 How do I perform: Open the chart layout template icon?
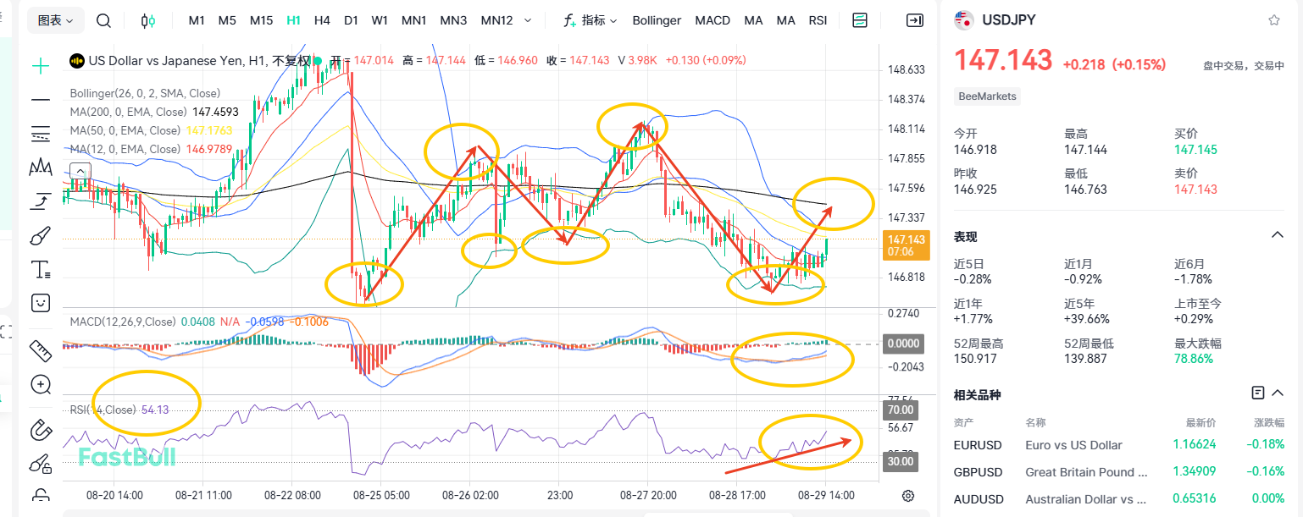(860, 20)
